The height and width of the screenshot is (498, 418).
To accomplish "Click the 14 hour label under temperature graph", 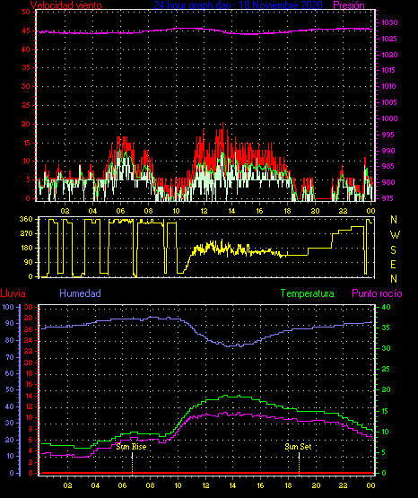I will click(x=232, y=485).
